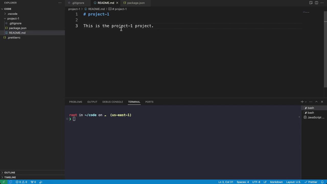Click the editor vertical scrollbar
Image resolution: width=327 pixels, height=184 pixels.
[x=325, y=49]
